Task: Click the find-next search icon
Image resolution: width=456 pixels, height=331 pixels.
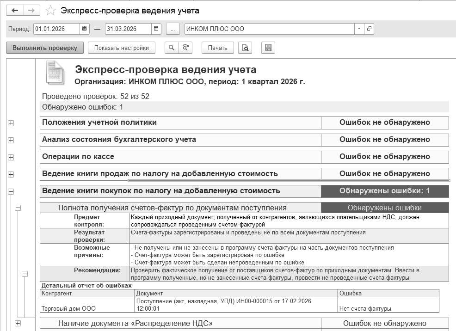Action: 185,48
